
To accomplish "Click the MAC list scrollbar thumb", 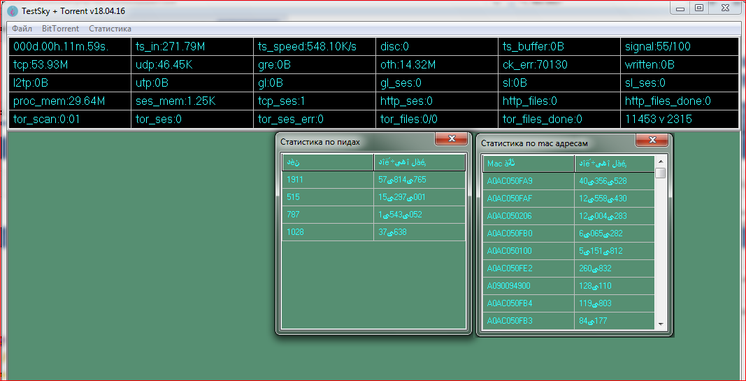I will 661,173.
